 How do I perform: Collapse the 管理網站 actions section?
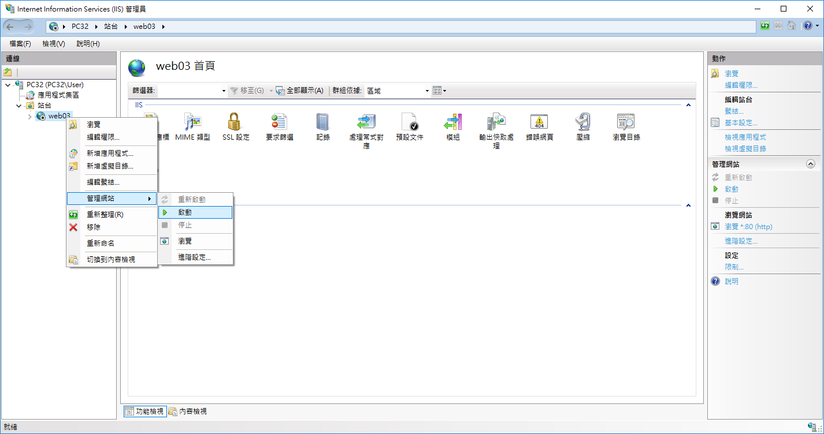point(810,164)
